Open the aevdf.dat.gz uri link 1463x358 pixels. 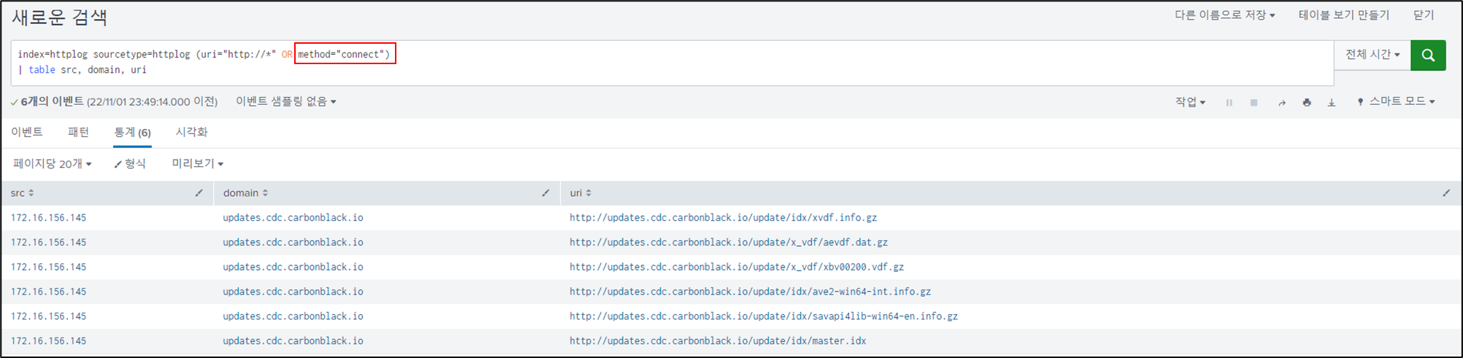(729, 243)
